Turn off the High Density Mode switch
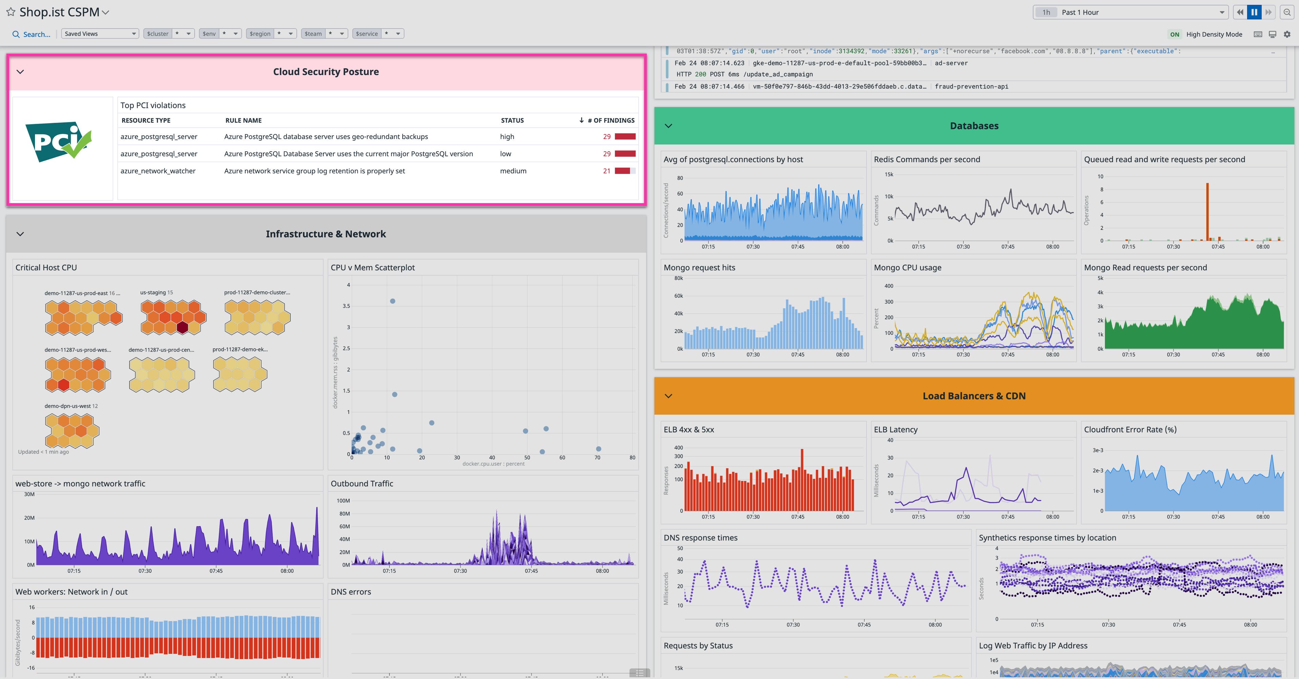 [1175, 34]
